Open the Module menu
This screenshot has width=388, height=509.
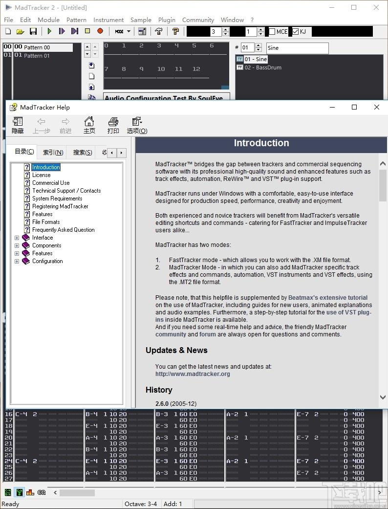(48, 20)
